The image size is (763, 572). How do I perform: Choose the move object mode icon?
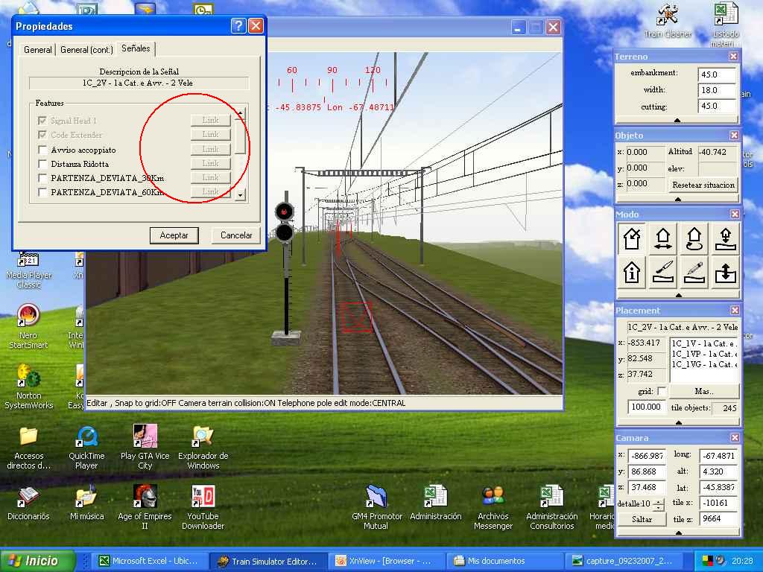[663, 238]
